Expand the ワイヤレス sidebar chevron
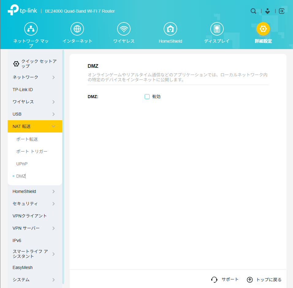 pos(54,102)
